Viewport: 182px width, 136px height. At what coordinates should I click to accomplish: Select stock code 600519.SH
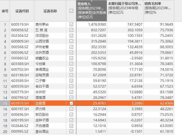coord(20,24)
